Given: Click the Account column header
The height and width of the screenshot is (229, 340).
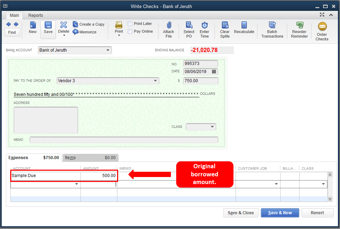Looking at the screenshot, I should [x=22, y=168].
